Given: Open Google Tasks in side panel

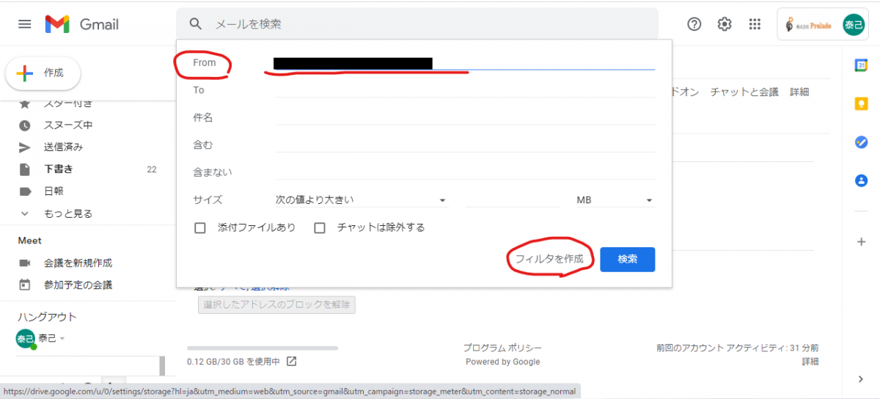Looking at the screenshot, I should tap(862, 142).
